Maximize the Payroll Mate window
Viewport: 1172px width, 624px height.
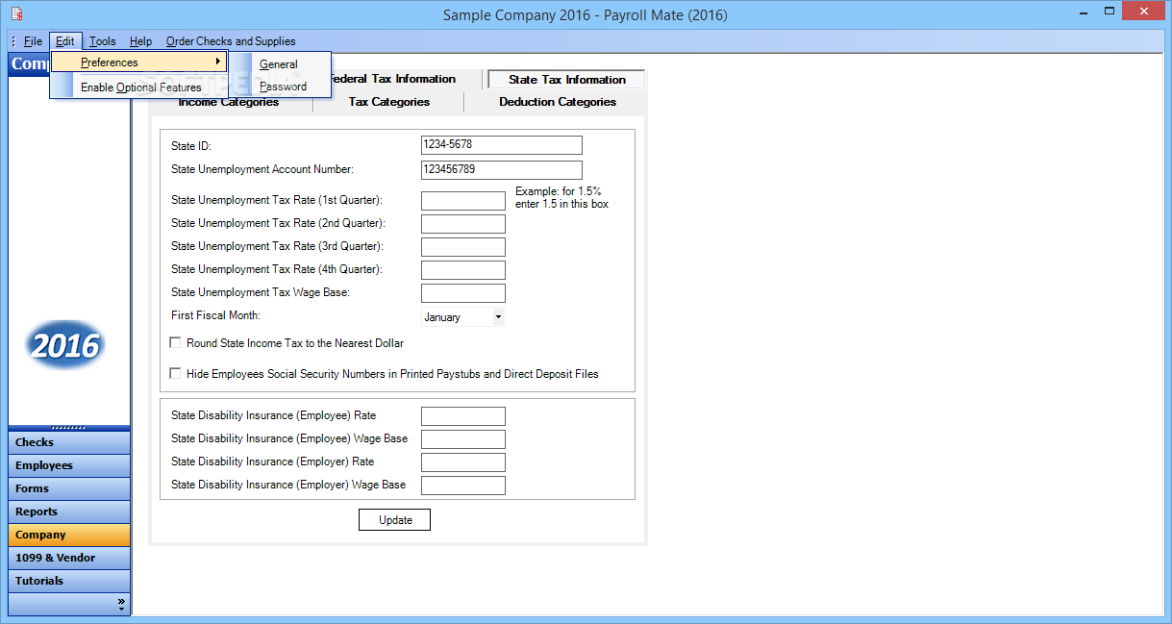tap(1108, 12)
